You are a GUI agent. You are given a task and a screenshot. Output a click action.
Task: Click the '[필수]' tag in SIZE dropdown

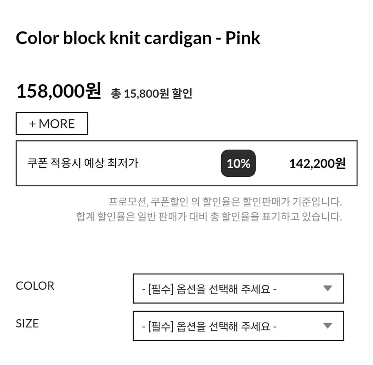160,326
